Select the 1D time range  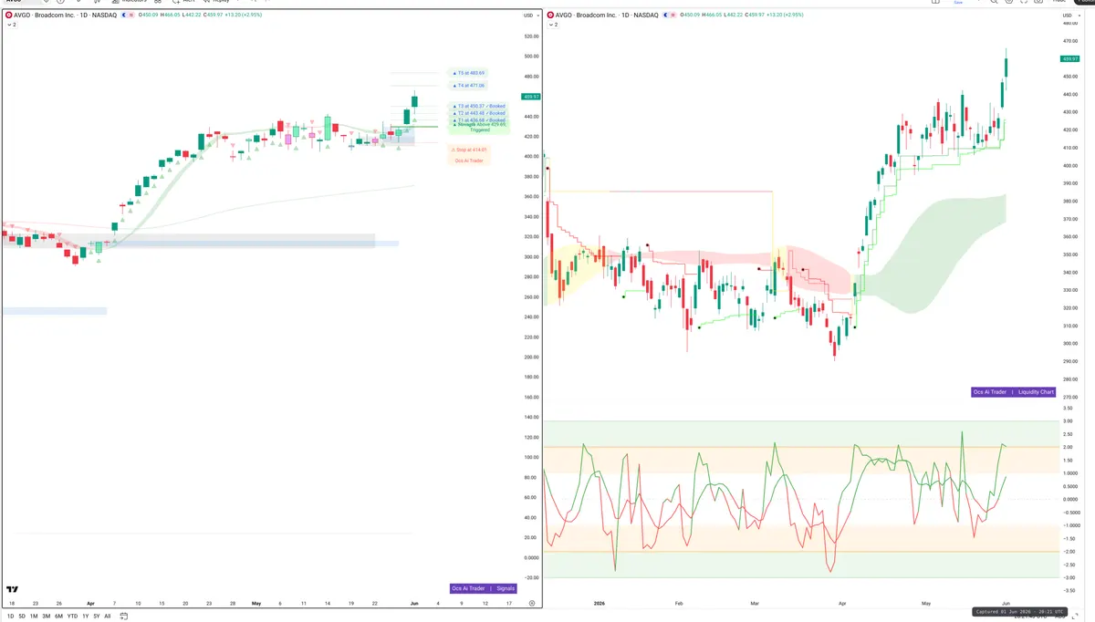11,617
